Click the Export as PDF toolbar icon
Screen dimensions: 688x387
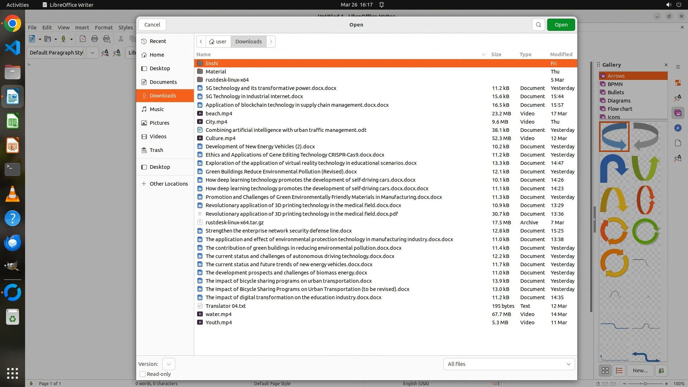tap(82, 39)
